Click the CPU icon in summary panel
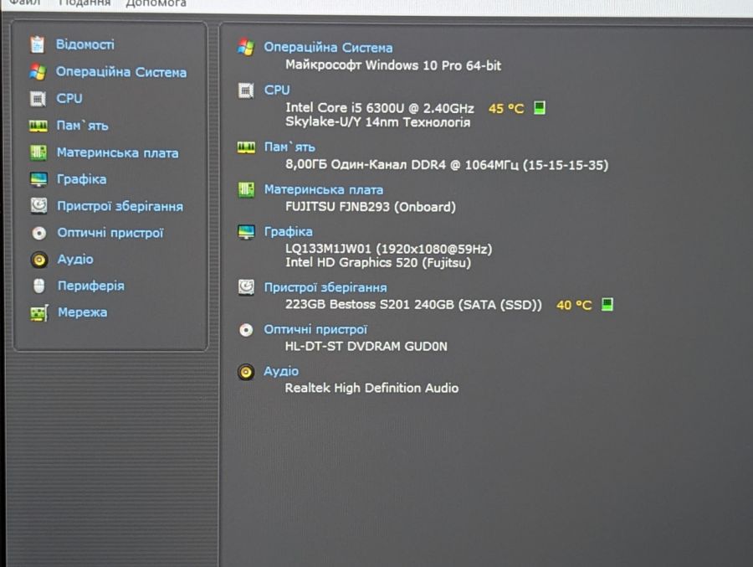The image size is (753, 567). coord(246,90)
